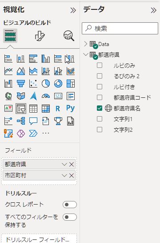Select the scatter chart visual
This screenshot has width=160, height=243.
point(33,84)
